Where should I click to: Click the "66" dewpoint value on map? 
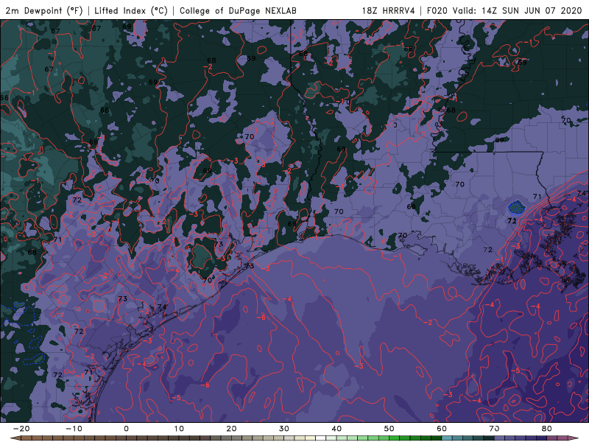4,98
